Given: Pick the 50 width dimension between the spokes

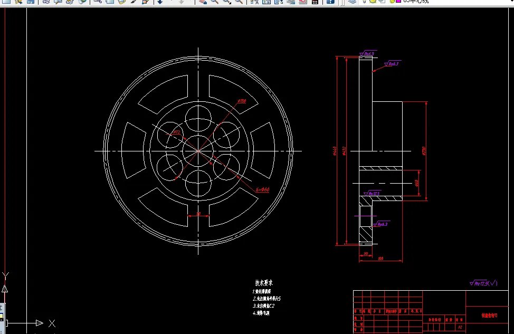Looking at the screenshot, I should (x=198, y=214).
